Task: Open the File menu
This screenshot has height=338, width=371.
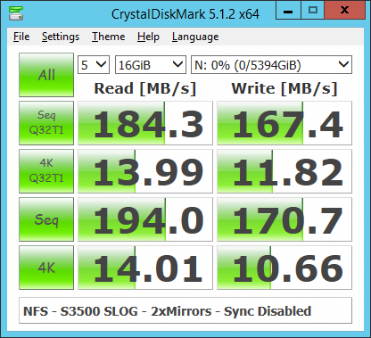Action: point(21,37)
